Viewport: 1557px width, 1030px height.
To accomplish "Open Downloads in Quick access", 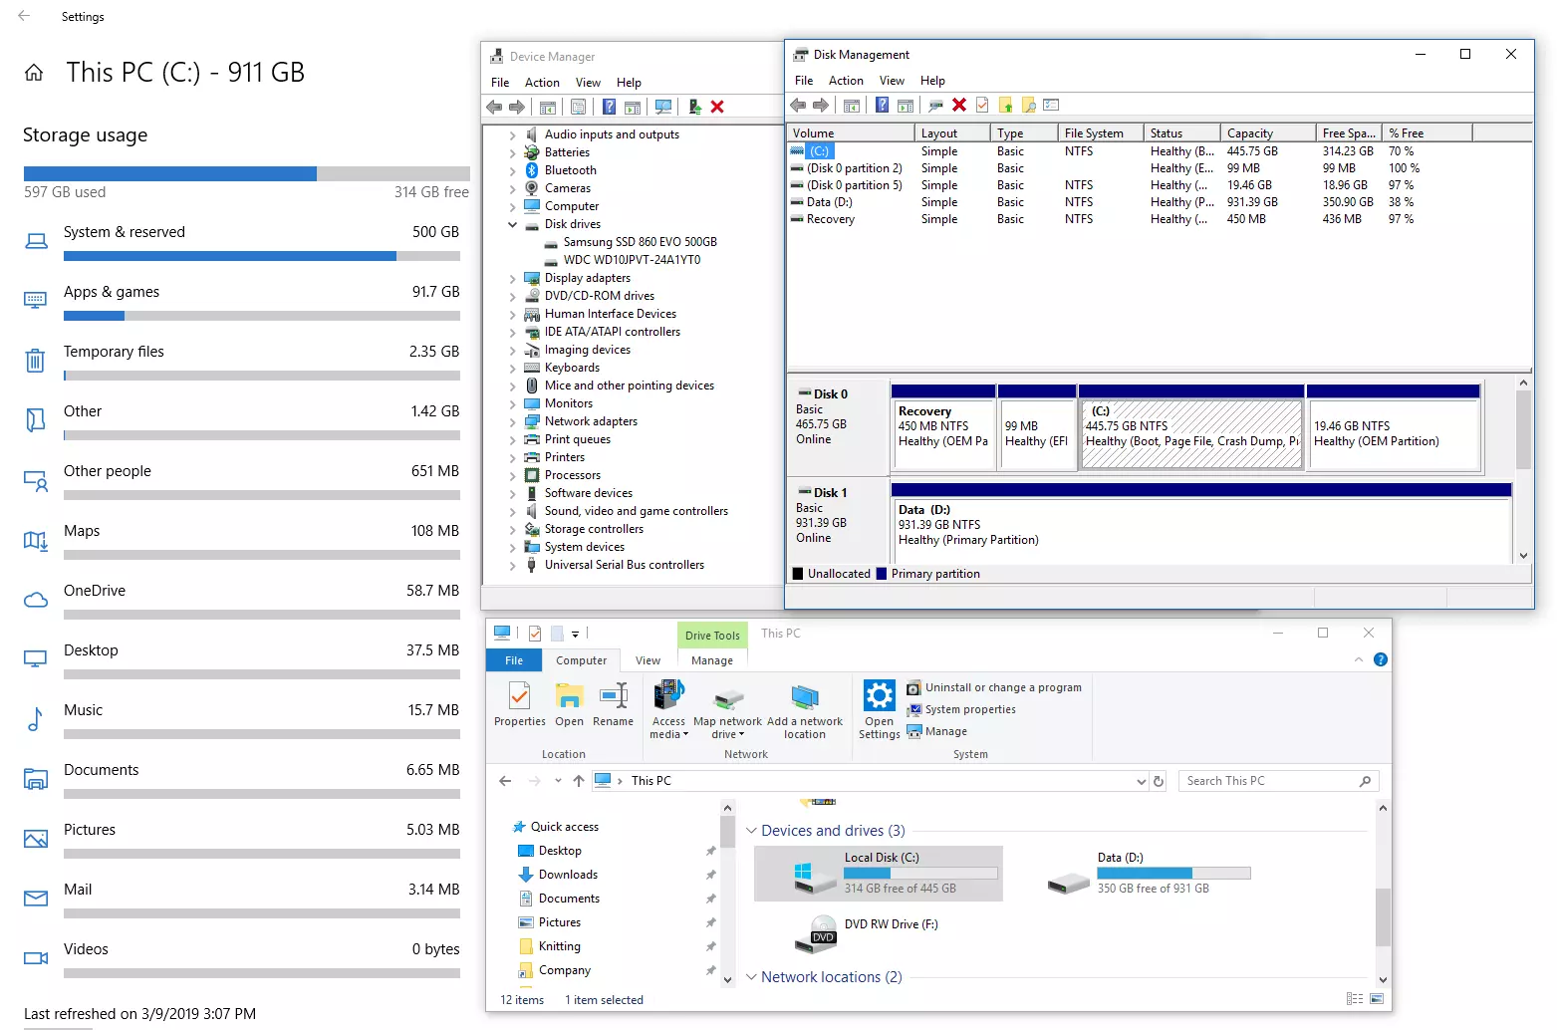I will coord(567,875).
